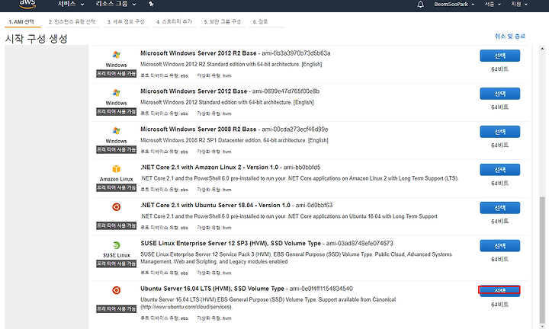Click the scrollbar up arrow

542,49
